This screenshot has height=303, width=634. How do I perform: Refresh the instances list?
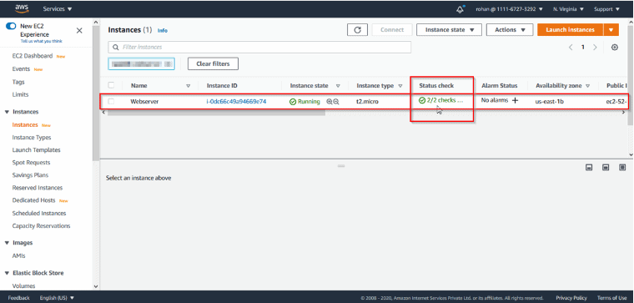357,29
